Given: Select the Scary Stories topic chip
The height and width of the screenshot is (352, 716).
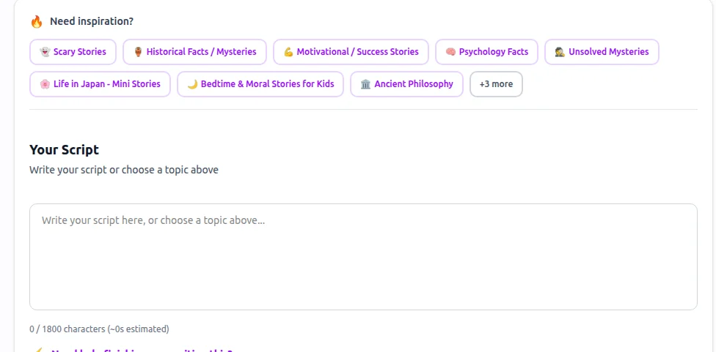Looking at the screenshot, I should 73,52.
